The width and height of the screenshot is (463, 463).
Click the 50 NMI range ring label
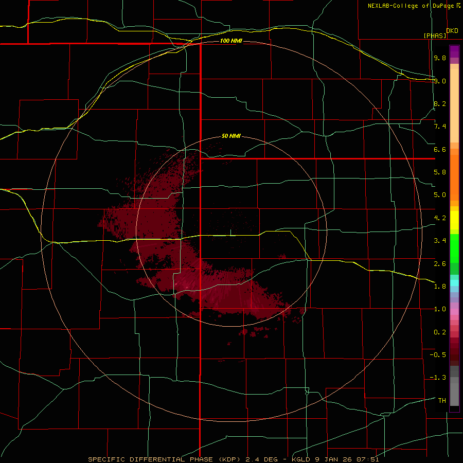pos(231,136)
